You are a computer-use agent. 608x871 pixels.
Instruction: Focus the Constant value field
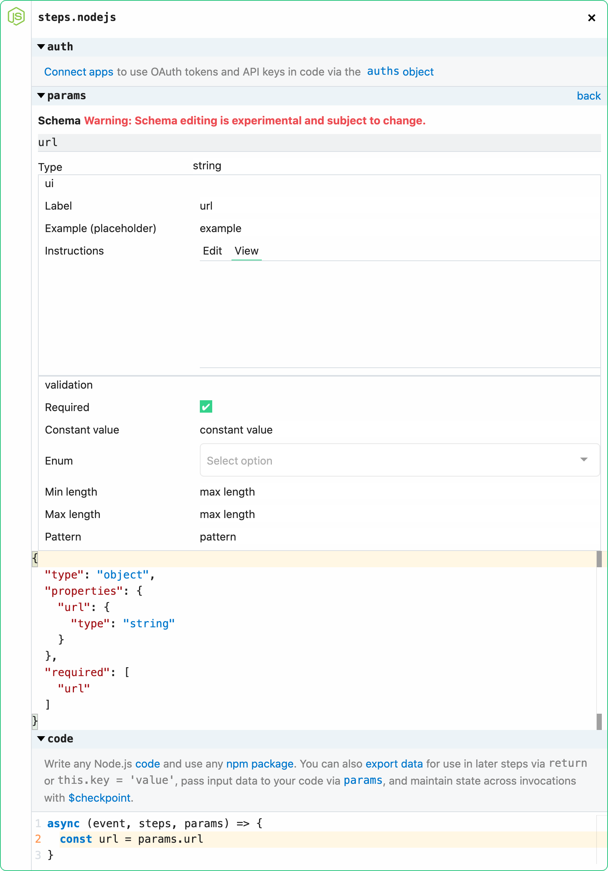tap(399, 430)
